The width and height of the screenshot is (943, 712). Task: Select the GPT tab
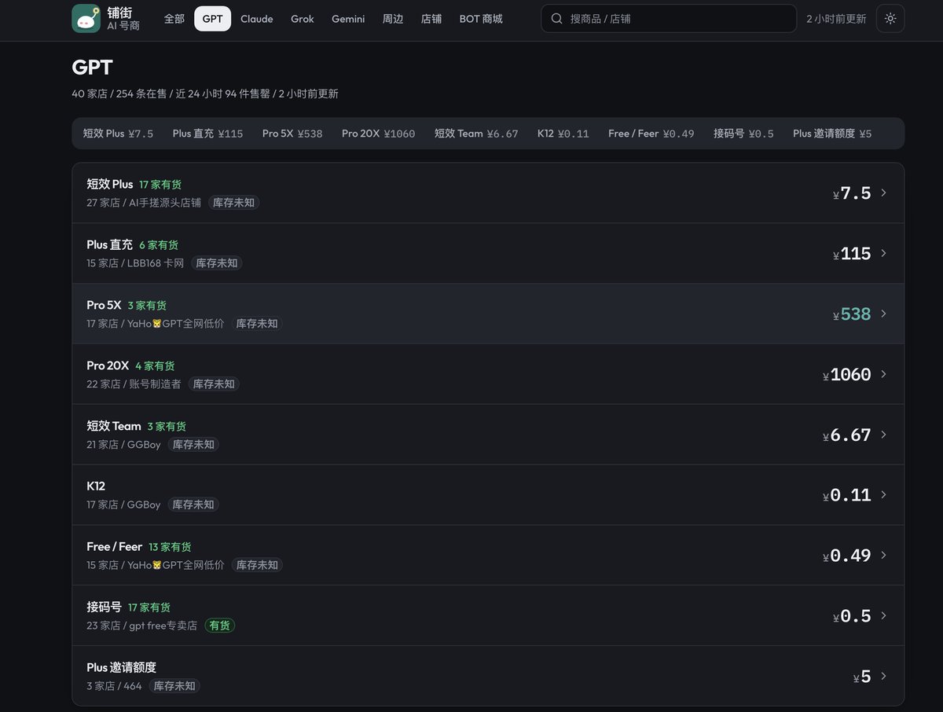[212, 18]
